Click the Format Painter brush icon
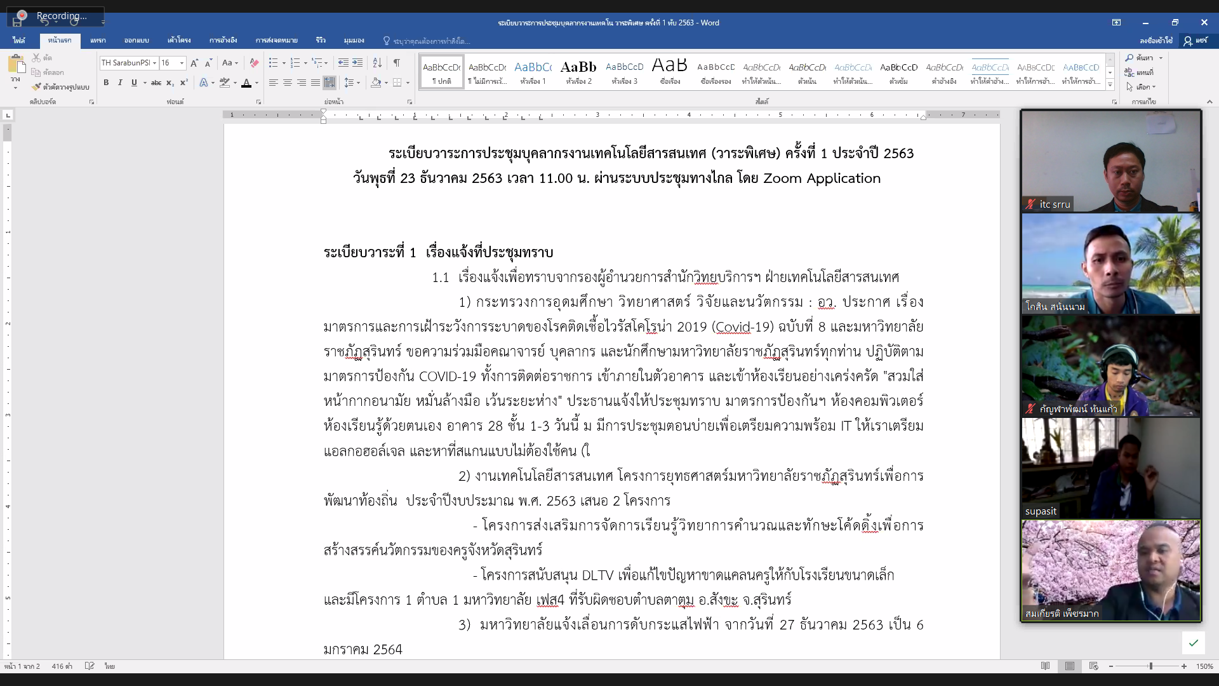The width and height of the screenshot is (1219, 686). (x=37, y=86)
